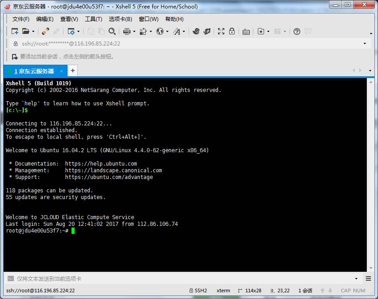Expand the Open session dropdown arrow

(x=33, y=32)
